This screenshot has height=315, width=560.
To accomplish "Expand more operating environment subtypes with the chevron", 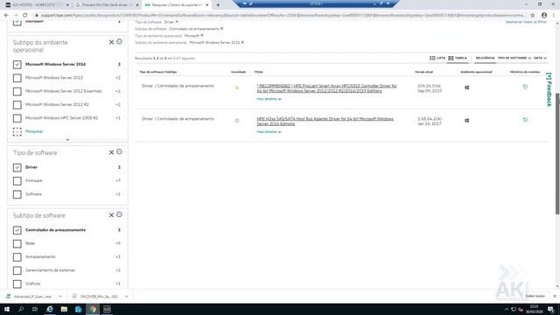I will point(67,140).
